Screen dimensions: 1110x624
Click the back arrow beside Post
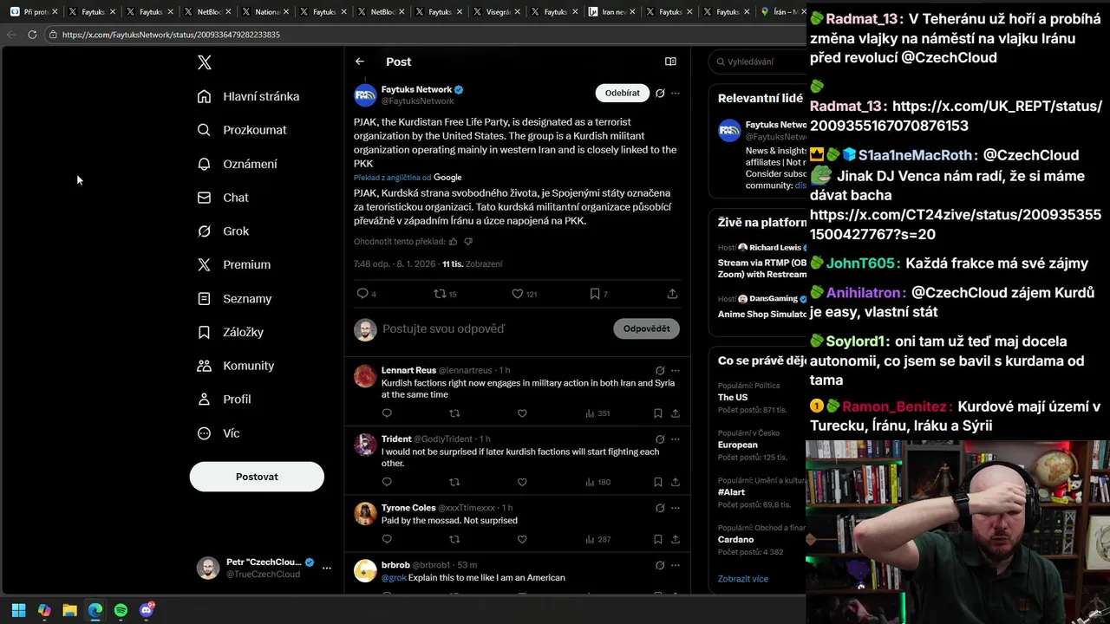[x=360, y=62]
